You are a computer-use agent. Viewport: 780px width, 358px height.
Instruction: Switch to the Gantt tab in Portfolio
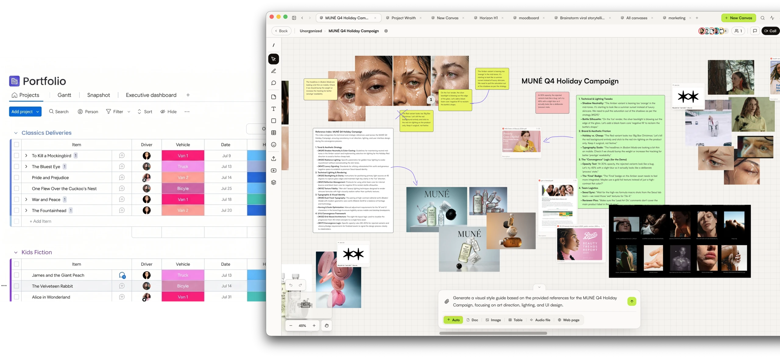click(x=64, y=95)
